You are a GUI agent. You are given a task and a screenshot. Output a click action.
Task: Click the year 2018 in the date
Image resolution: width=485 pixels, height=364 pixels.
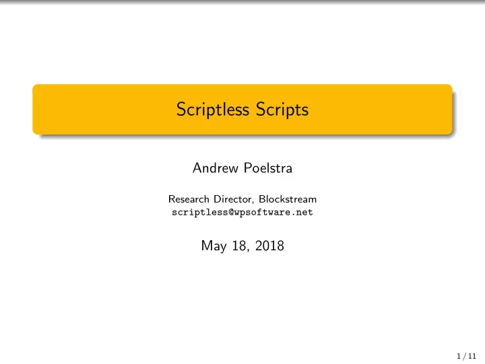(269, 246)
